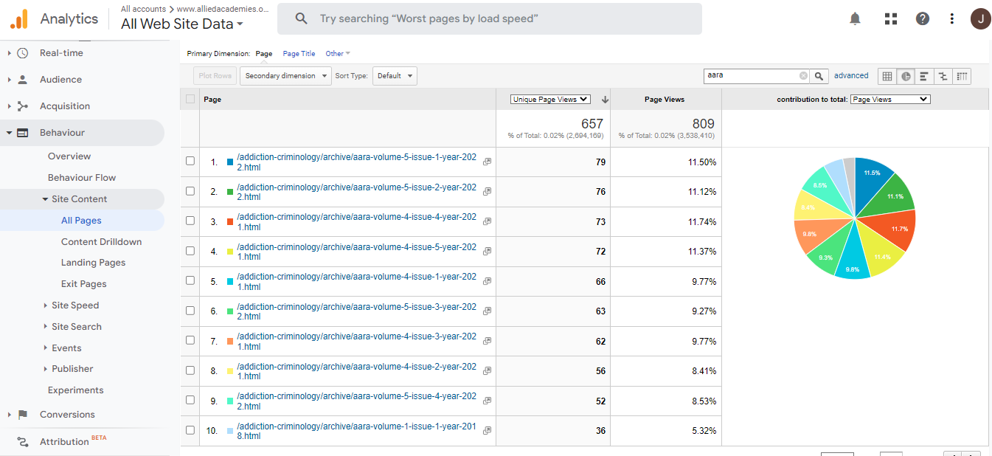Click the advanced filter link
Screen dimensions: 992x456
pos(851,75)
